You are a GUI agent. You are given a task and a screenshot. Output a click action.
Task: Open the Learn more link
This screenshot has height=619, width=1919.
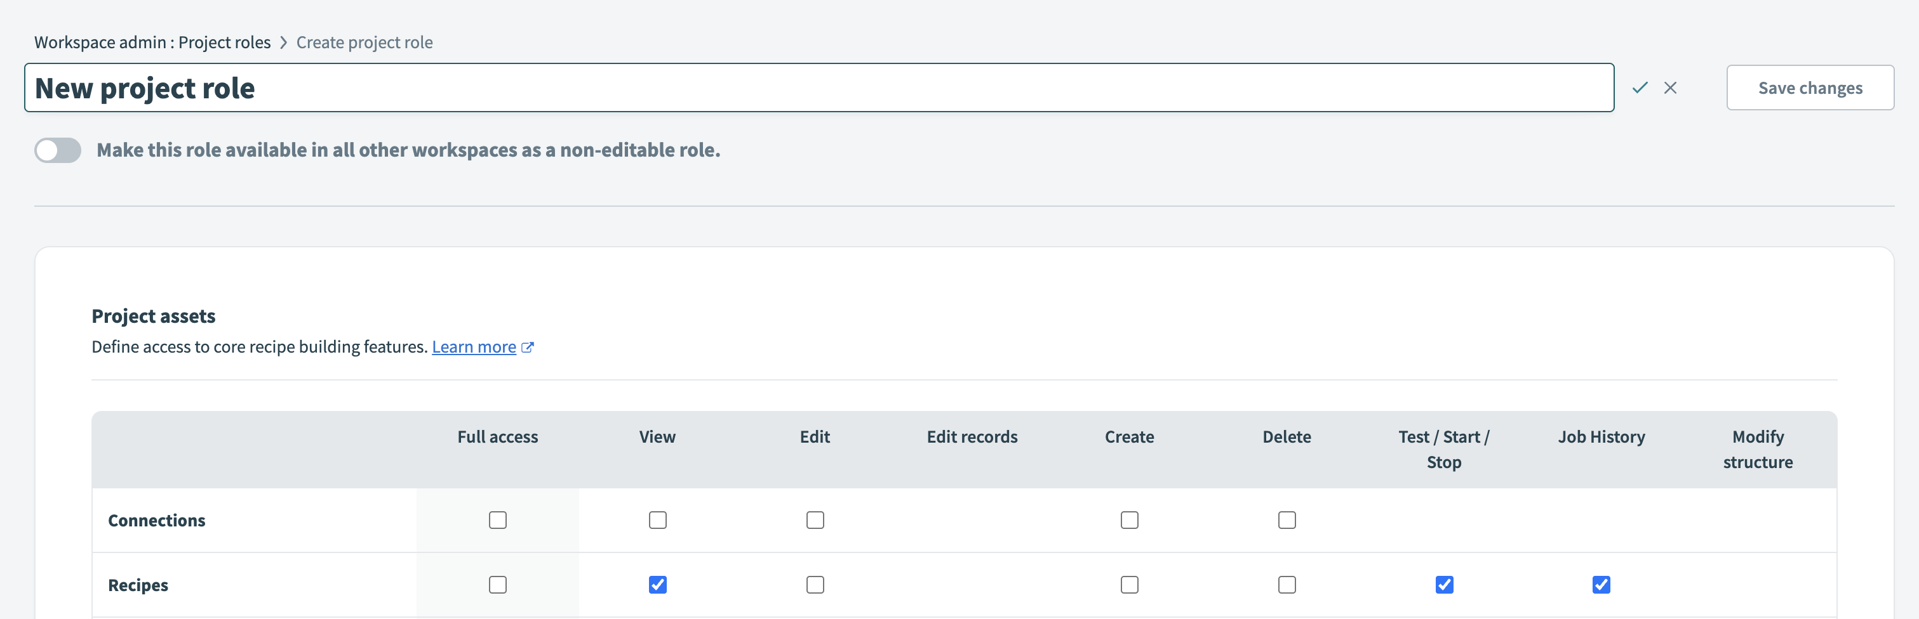point(474,348)
